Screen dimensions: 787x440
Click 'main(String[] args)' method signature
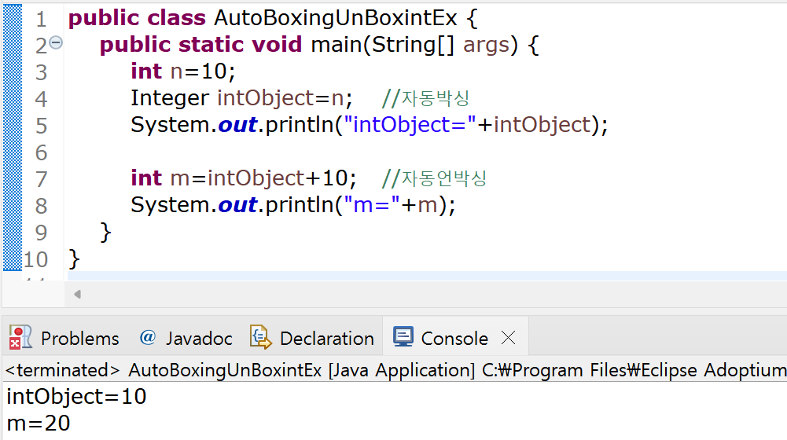click(x=414, y=45)
